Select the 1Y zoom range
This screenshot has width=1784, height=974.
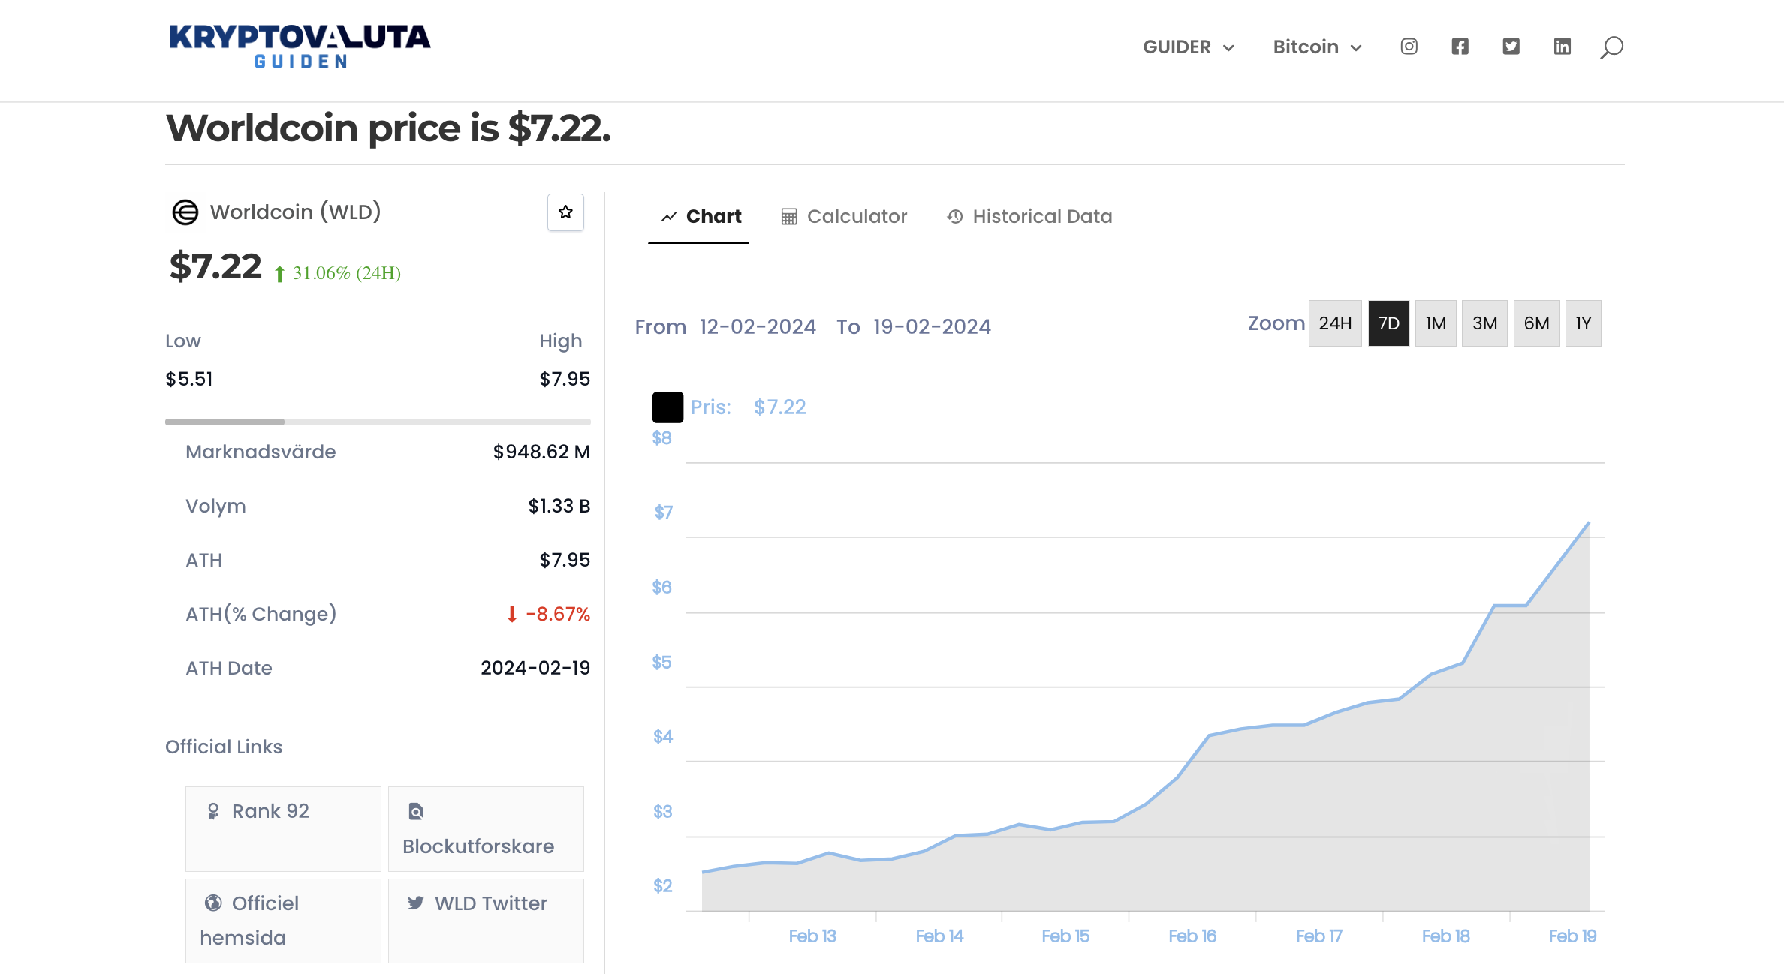1583,323
